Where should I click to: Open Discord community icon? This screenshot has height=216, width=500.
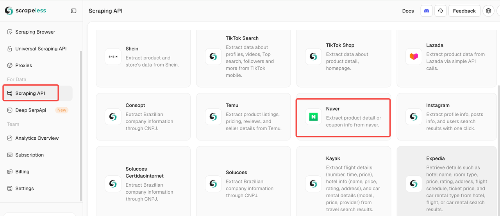pyautogui.click(x=427, y=11)
